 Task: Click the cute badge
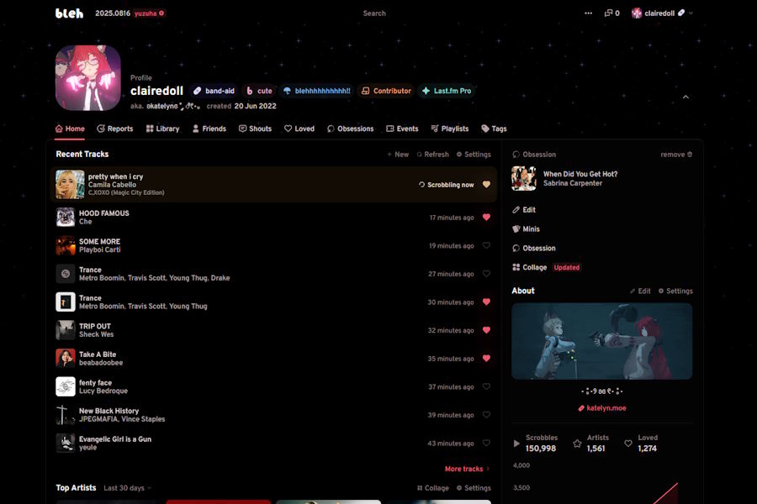tap(259, 91)
